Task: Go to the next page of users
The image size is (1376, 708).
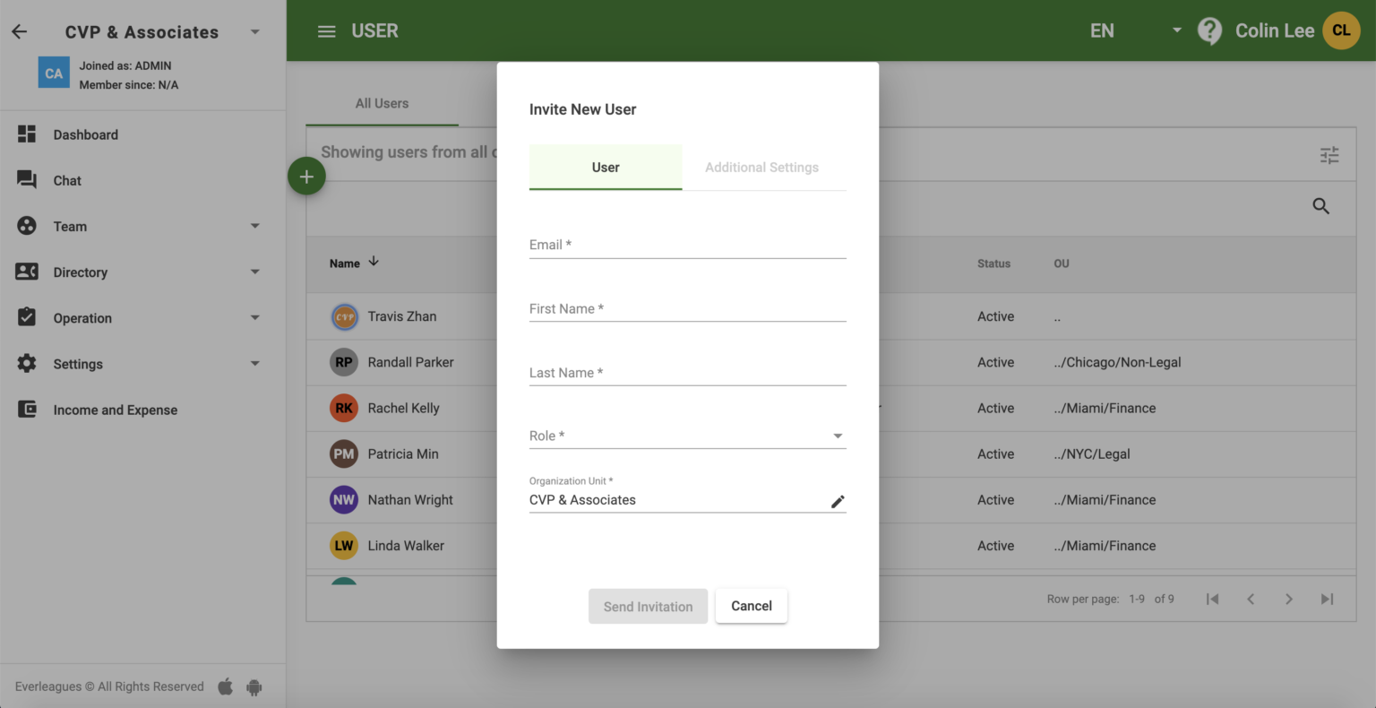Action: [1289, 599]
